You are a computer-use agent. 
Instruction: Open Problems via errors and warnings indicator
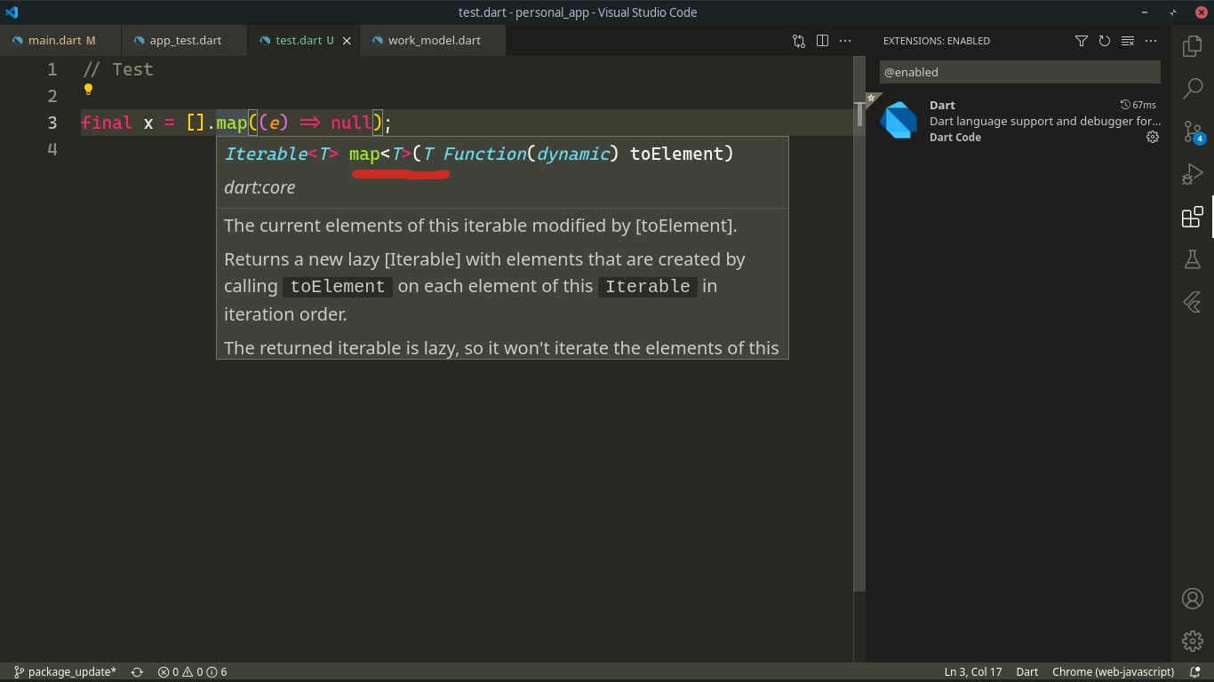pos(192,672)
